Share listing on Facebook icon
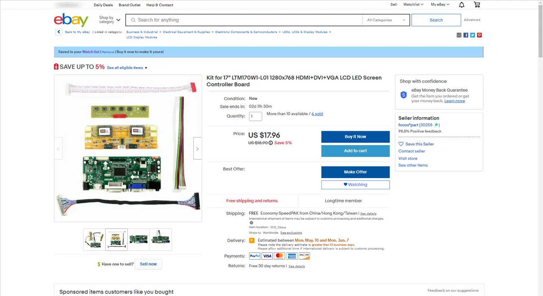This screenshot has width=543, height=296. (x=466, y=35)
